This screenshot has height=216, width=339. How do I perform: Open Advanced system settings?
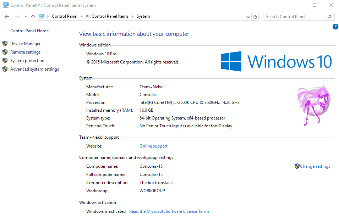[x=34, y=69]
